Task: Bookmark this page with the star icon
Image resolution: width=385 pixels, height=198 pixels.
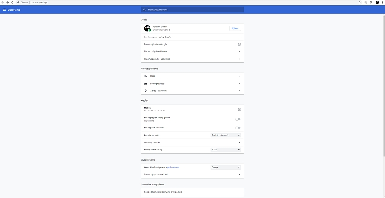Action: click(359, 2)
